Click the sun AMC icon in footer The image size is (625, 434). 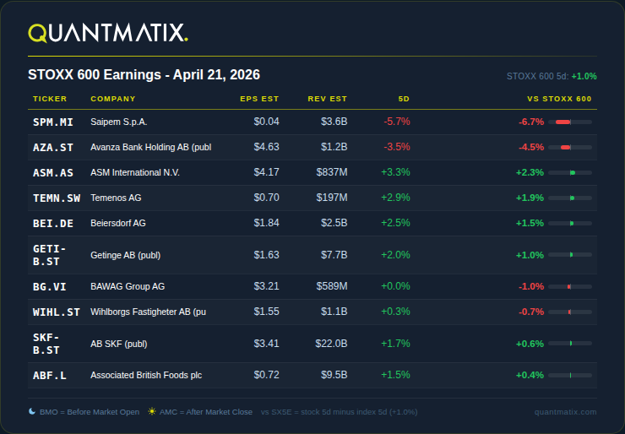pyautogui.click(x=152, y=411)
